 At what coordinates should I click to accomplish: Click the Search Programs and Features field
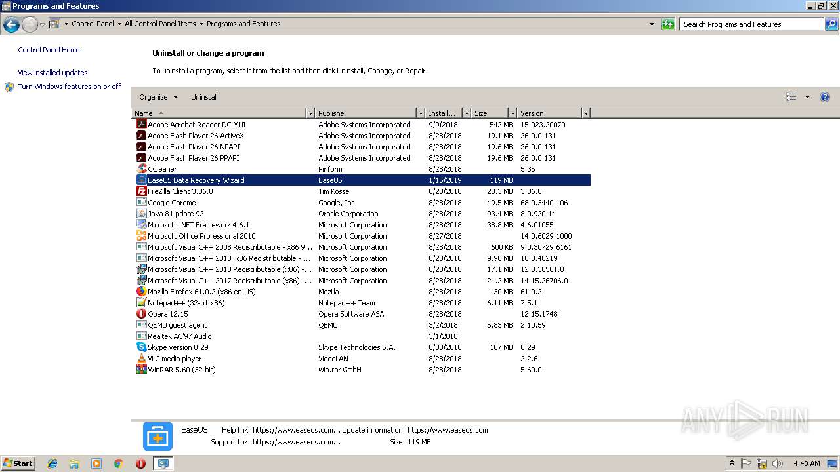[751, 24]
